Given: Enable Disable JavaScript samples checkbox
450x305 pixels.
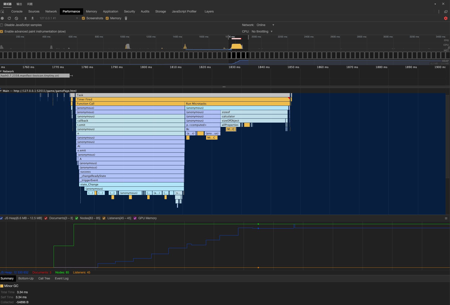Looking at the screenshot, I should [2, 25].
